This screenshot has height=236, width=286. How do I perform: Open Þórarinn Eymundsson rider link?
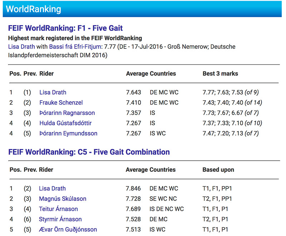(x=68, y=134)
